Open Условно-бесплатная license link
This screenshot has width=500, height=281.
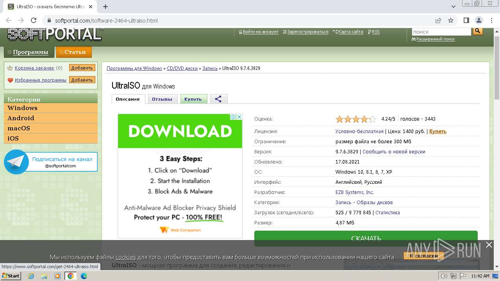tap(359, 132)
